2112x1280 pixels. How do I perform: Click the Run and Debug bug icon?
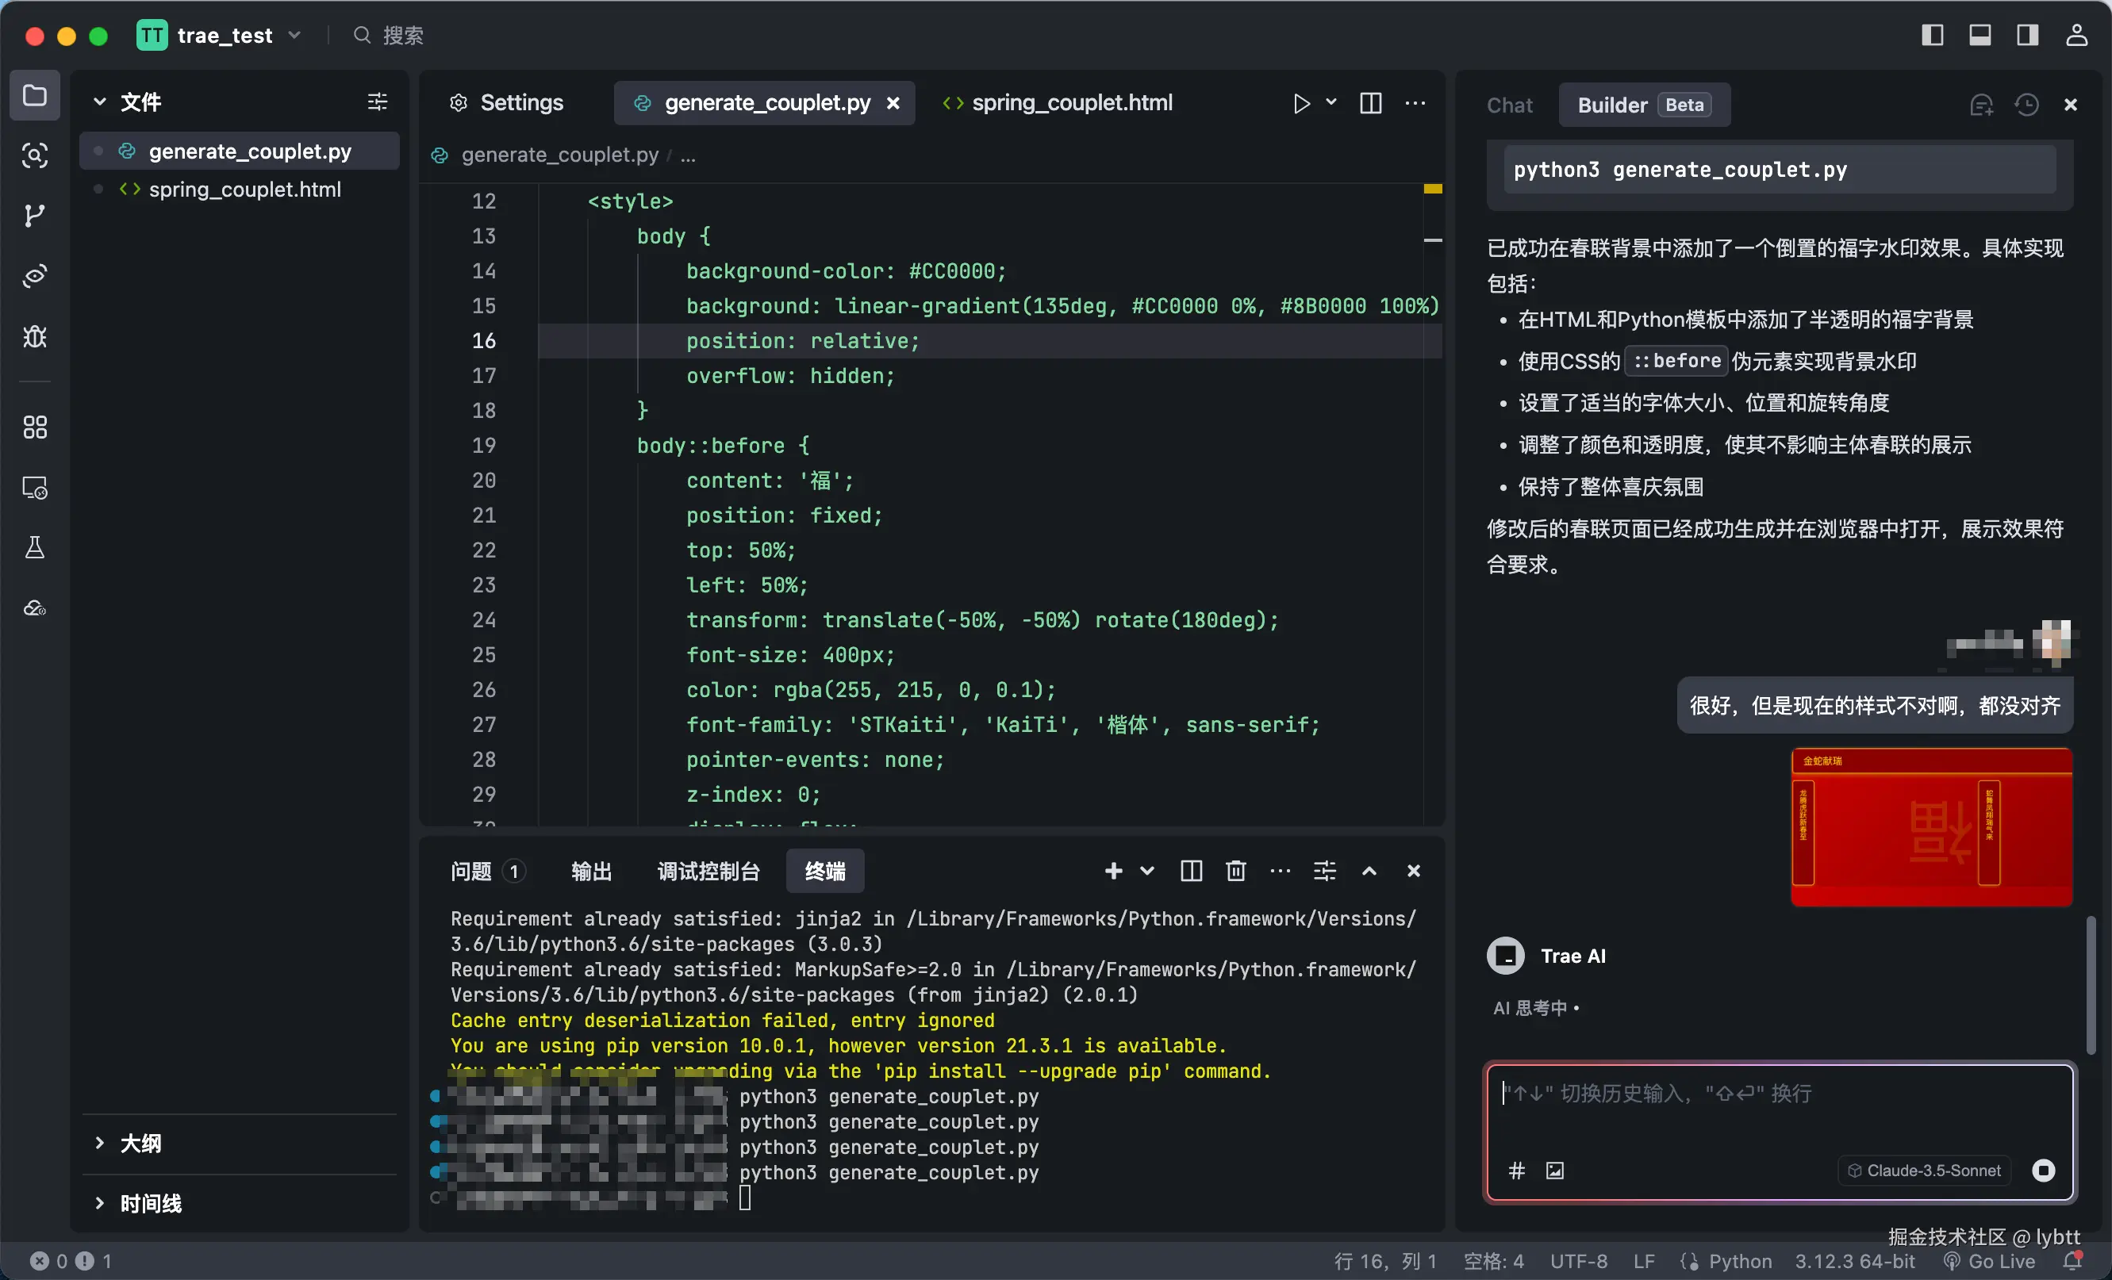pos(34,335)
